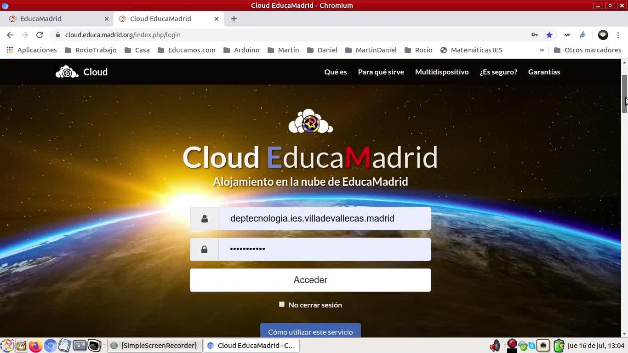
Task: Open the Matemáticas IES bookmark
Action: click(471, 50)
